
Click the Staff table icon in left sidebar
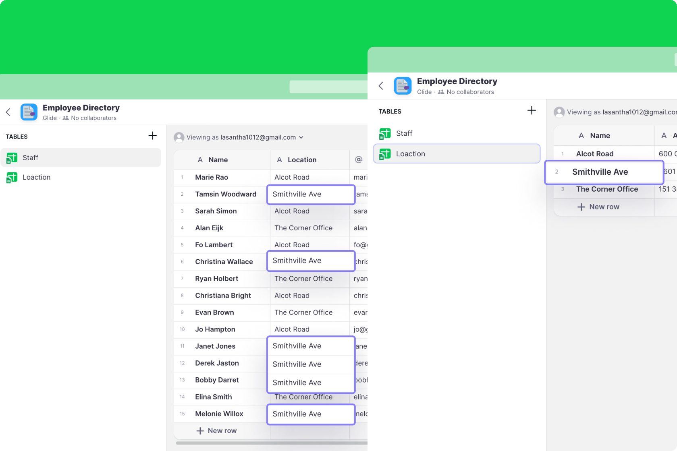tap(12, 158)
